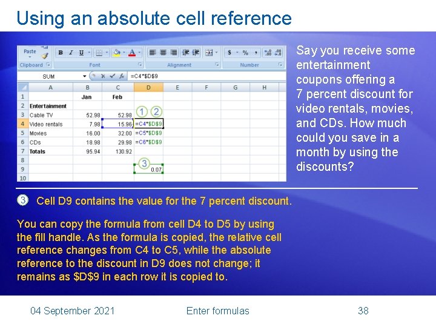Click the Decrease Decimal icon
This screenshot has height=327, width=436.
[x=278, y=53]
